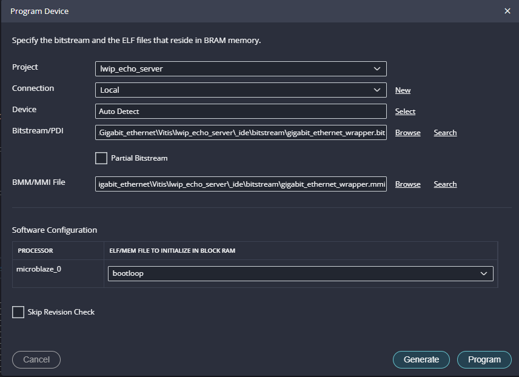Toggle the Skip Revision Check checkbox
The image size is (519, 377).
[x=18, y=312]
